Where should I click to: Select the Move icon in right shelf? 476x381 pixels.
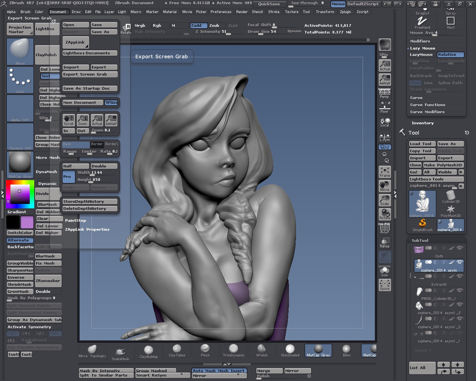coord(385,186)
